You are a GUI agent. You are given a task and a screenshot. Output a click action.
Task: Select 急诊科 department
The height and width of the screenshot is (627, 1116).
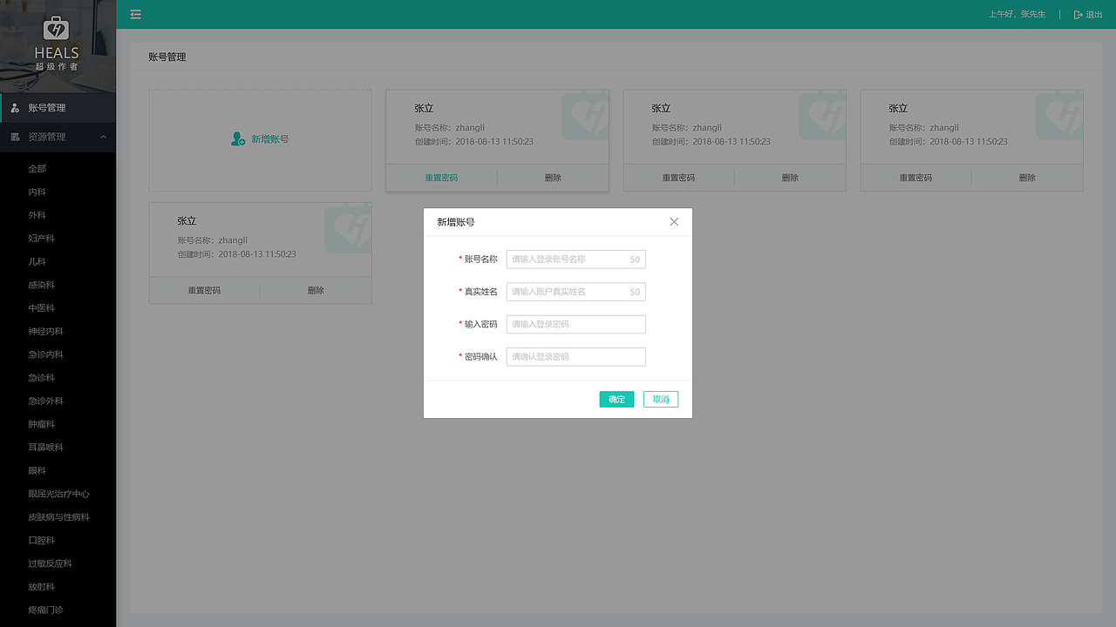[x=42, y=378]
